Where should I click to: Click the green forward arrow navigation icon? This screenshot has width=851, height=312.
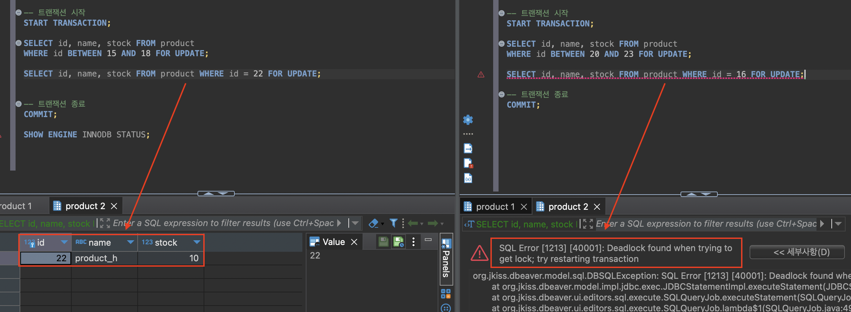tap(433, 223)
